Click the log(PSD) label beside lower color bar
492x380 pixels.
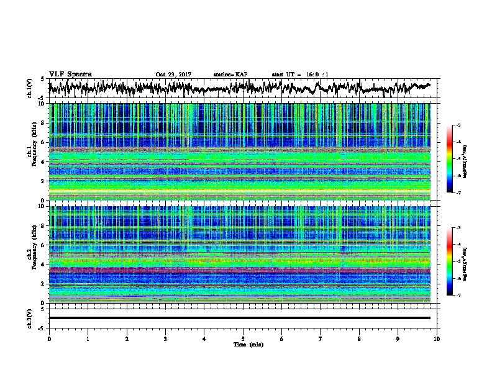coord(465,264)
